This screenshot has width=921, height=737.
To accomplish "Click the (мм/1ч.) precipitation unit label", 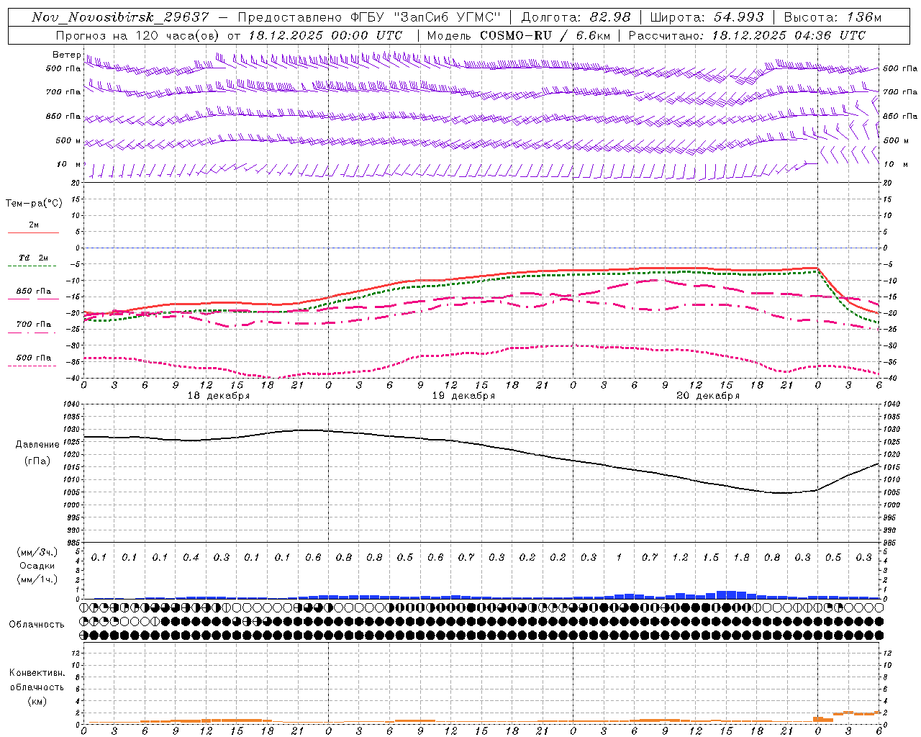I will pyautogui.click(x=36, y=579).
